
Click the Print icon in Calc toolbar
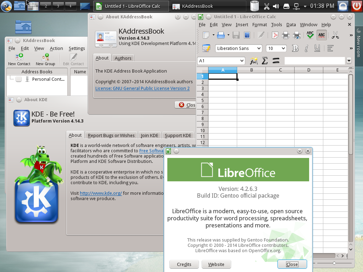286,35
